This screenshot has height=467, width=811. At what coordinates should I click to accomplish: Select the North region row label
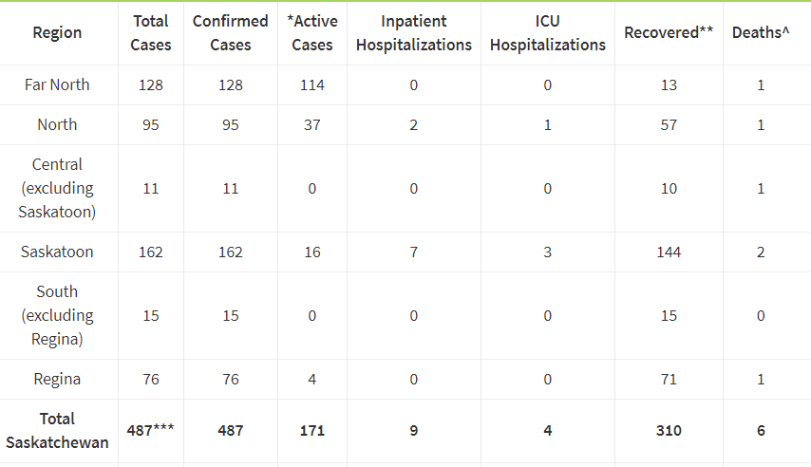coord(57,124)
